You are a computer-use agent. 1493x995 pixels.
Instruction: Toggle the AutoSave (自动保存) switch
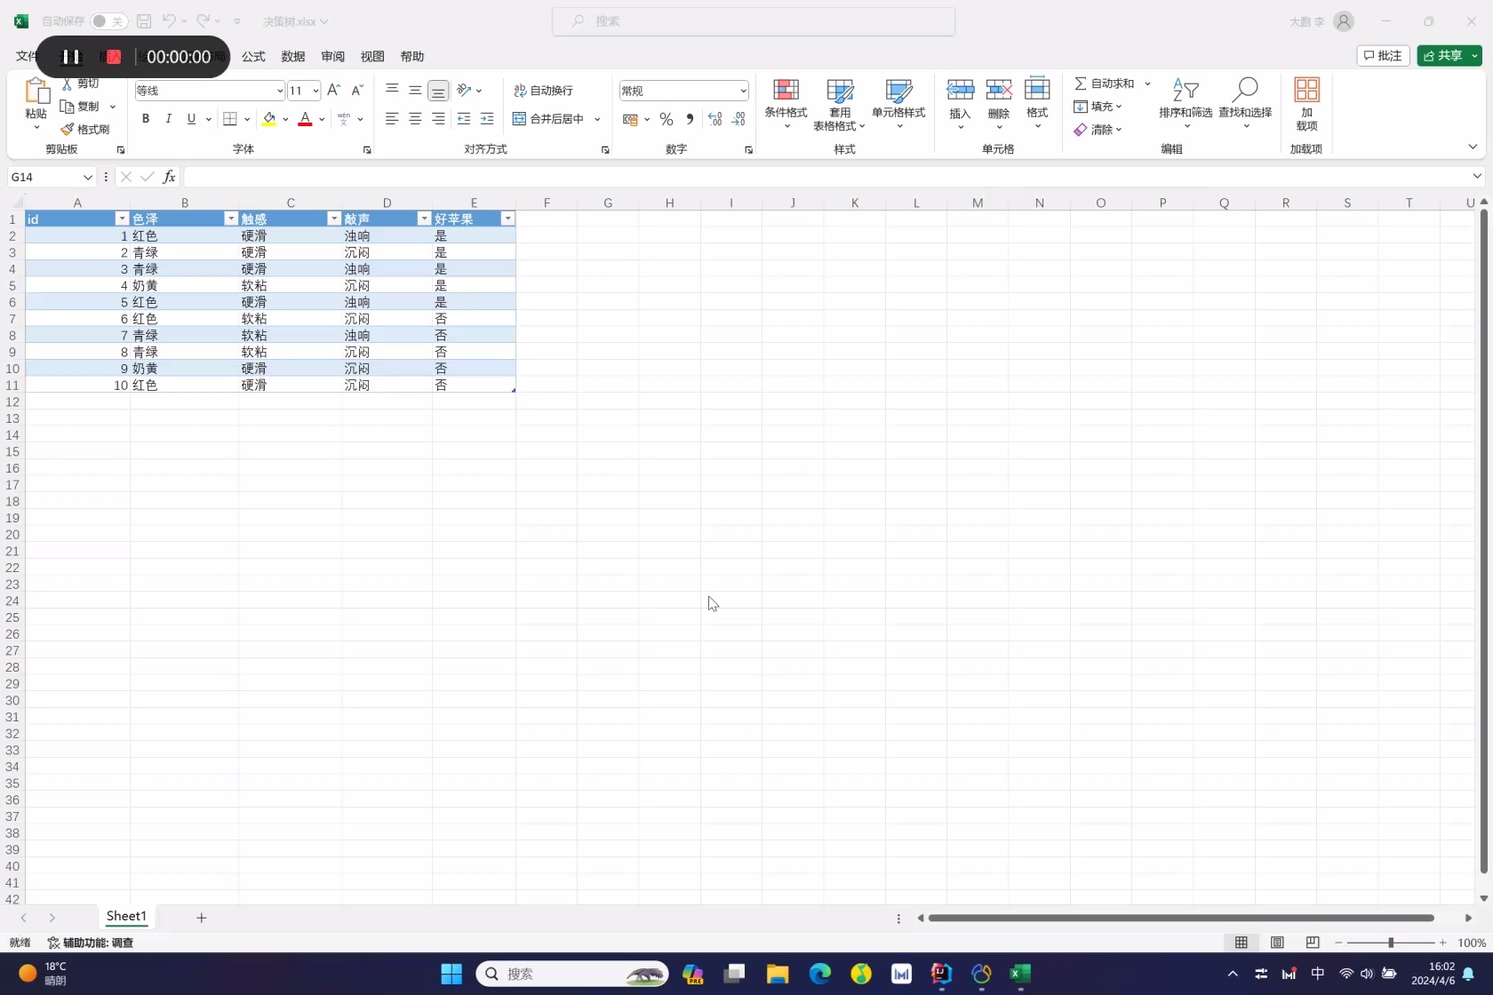[x=108, y=21]
